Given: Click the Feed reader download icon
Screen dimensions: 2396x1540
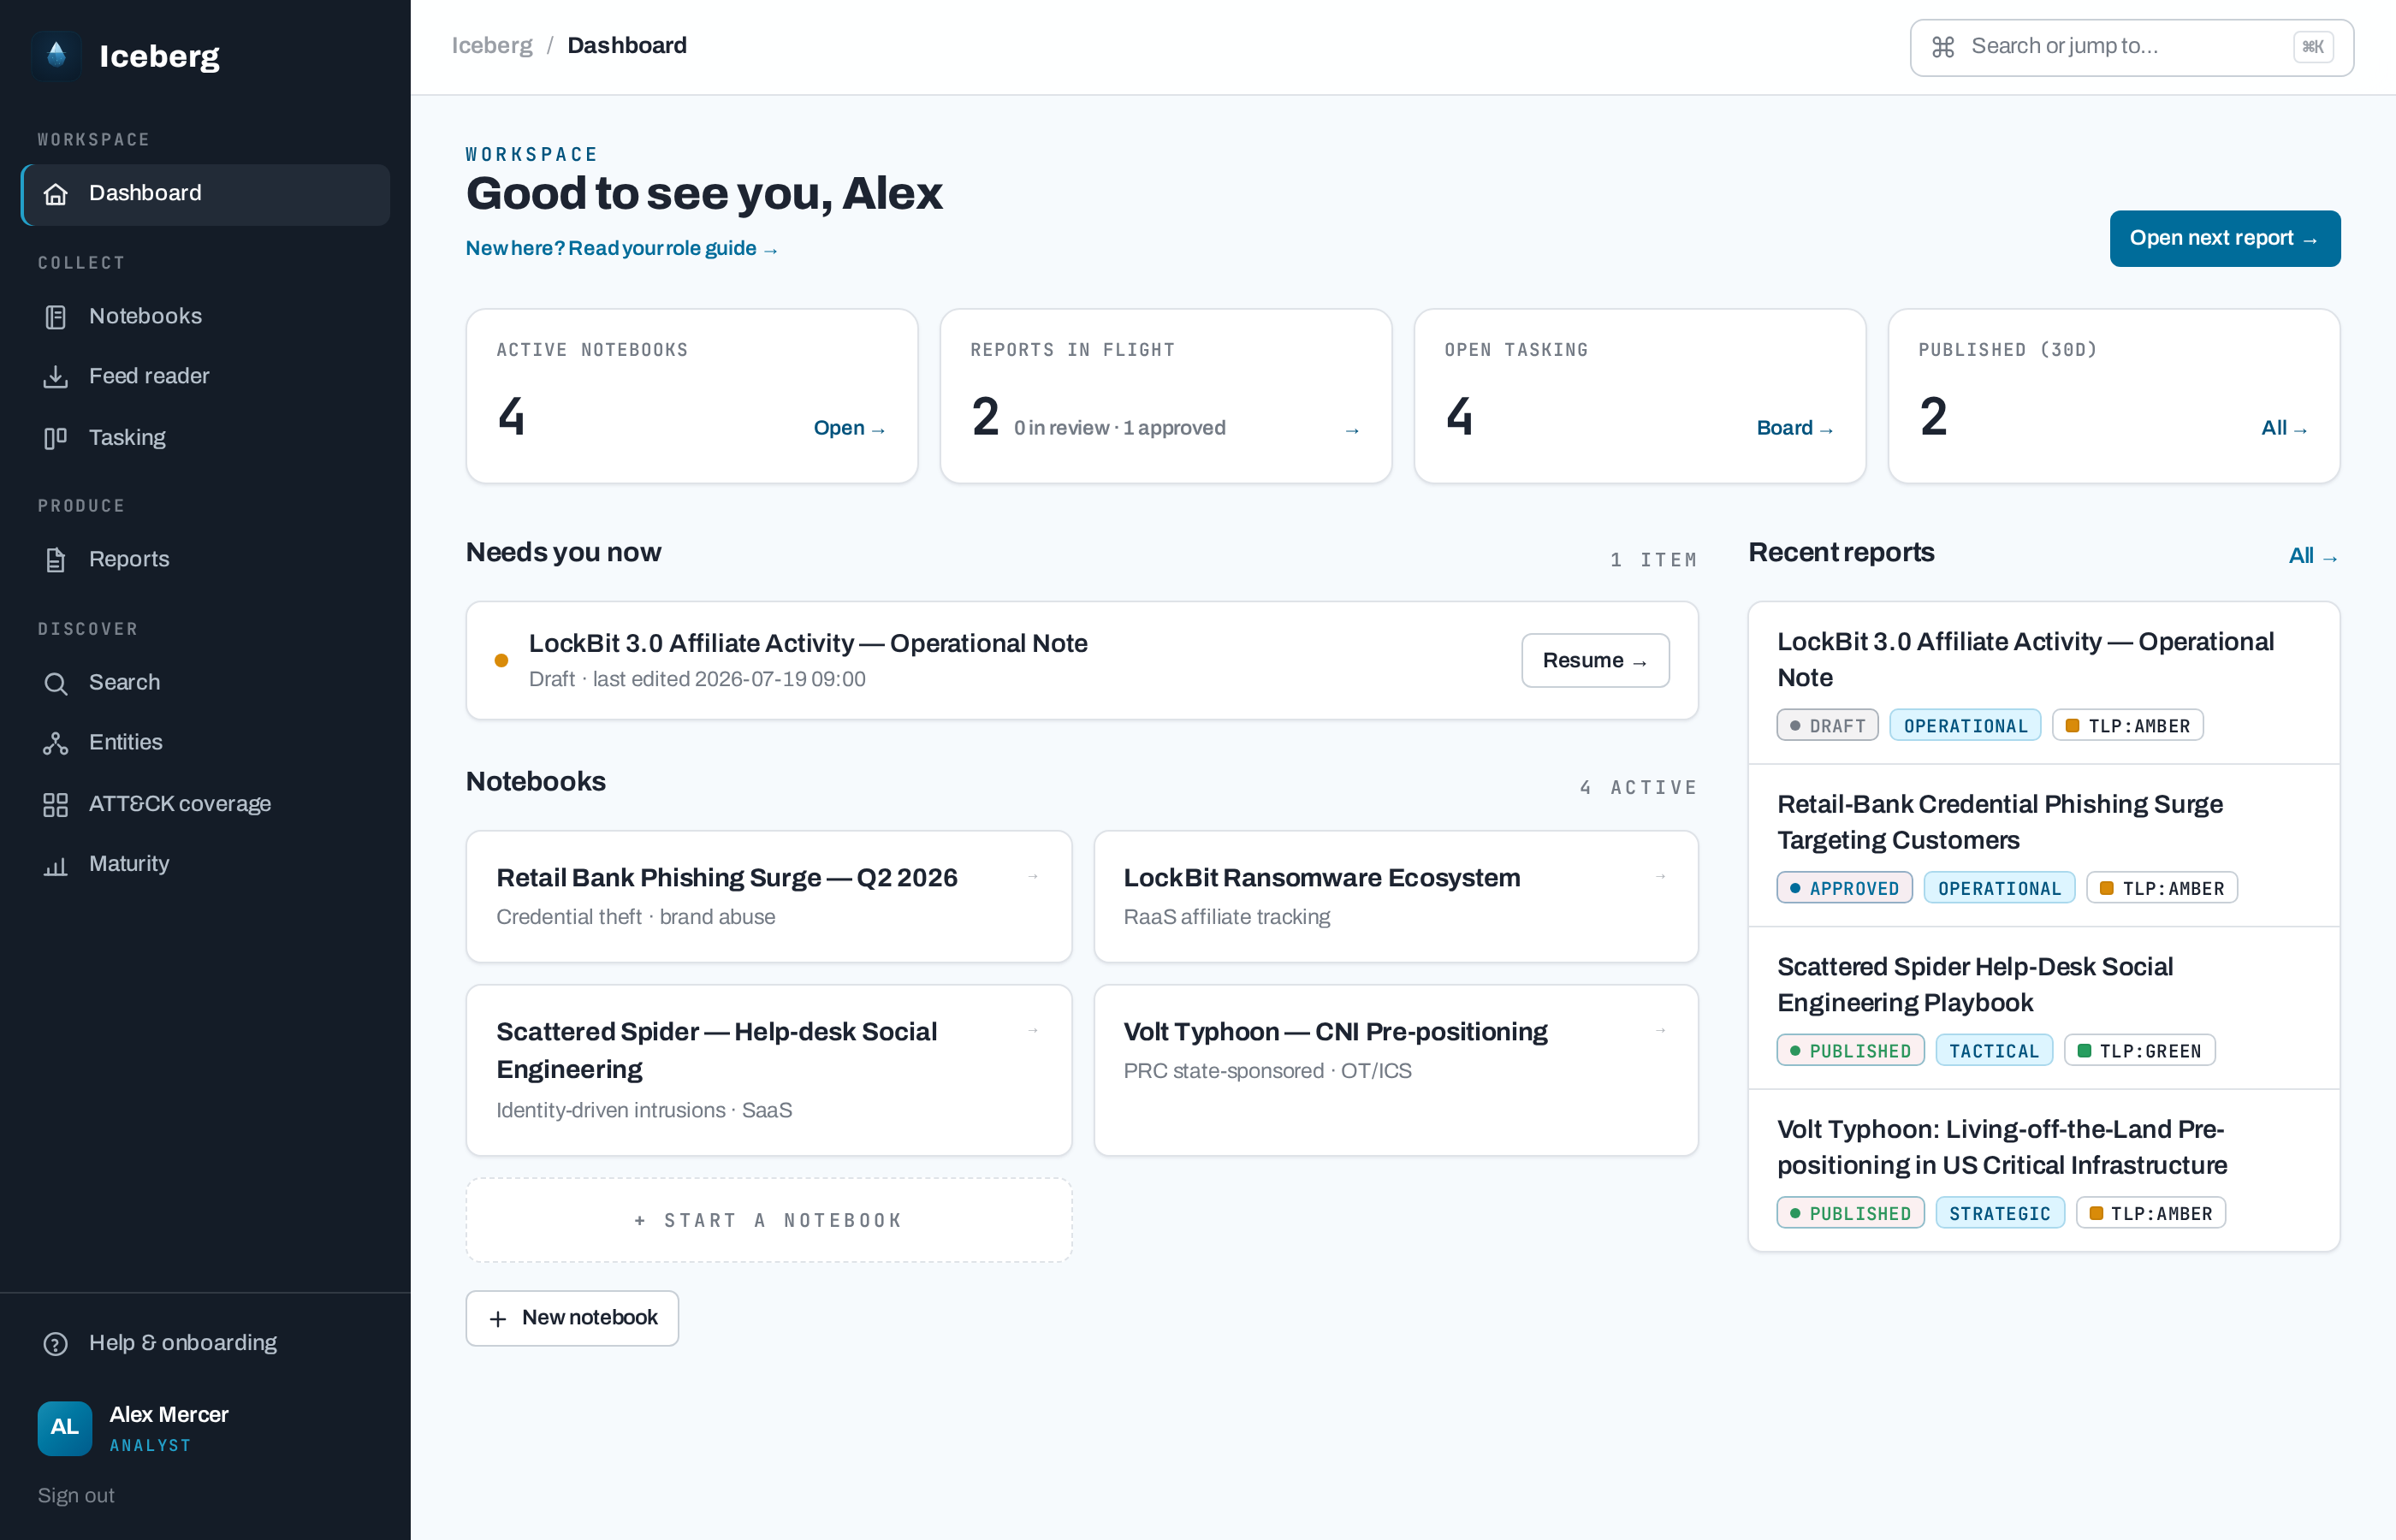Looking at the screenshot, I should point(56,377).
